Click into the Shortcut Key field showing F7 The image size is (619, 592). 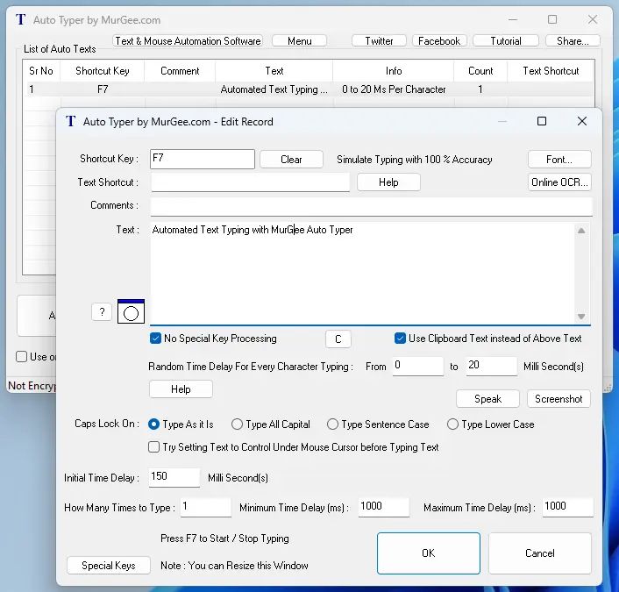click(x=203, y=159)
